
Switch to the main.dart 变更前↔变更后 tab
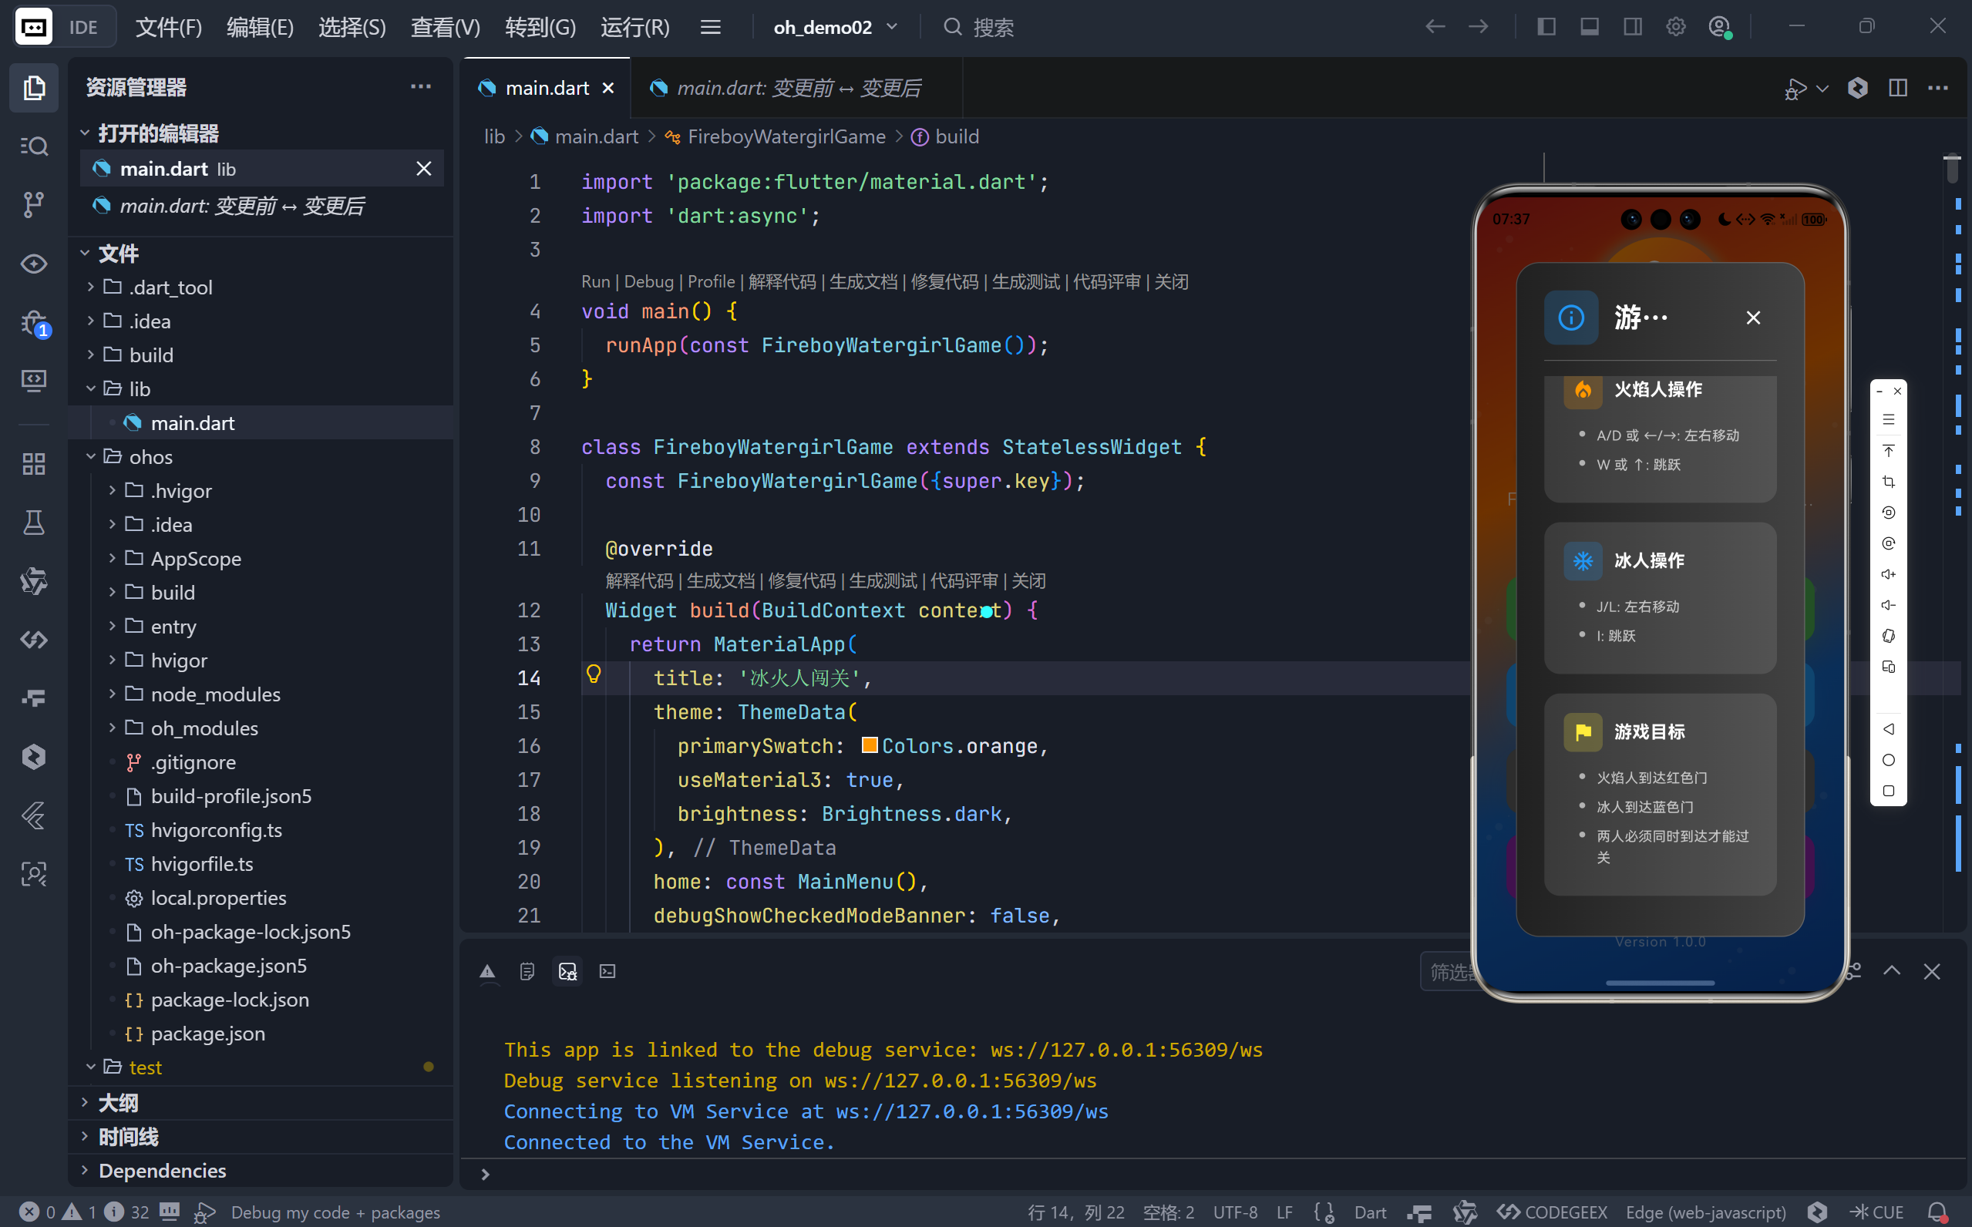pyautogui.click(x=797, y=88)
